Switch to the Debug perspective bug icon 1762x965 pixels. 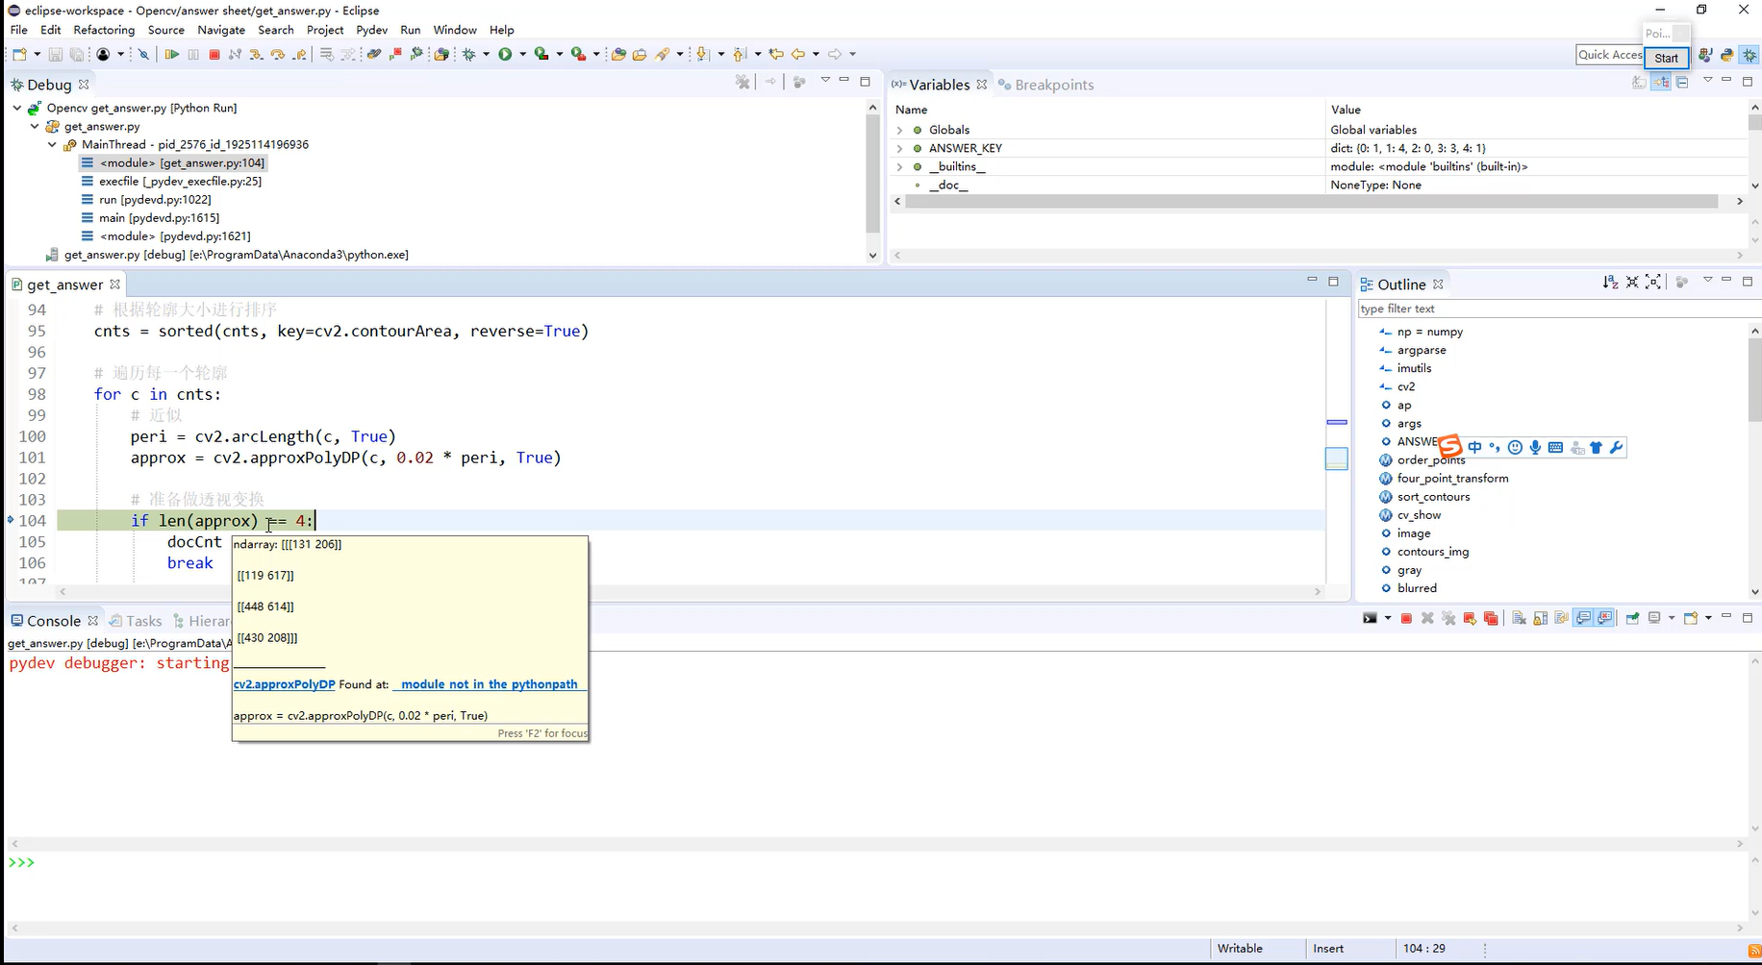coord(1749,56)
